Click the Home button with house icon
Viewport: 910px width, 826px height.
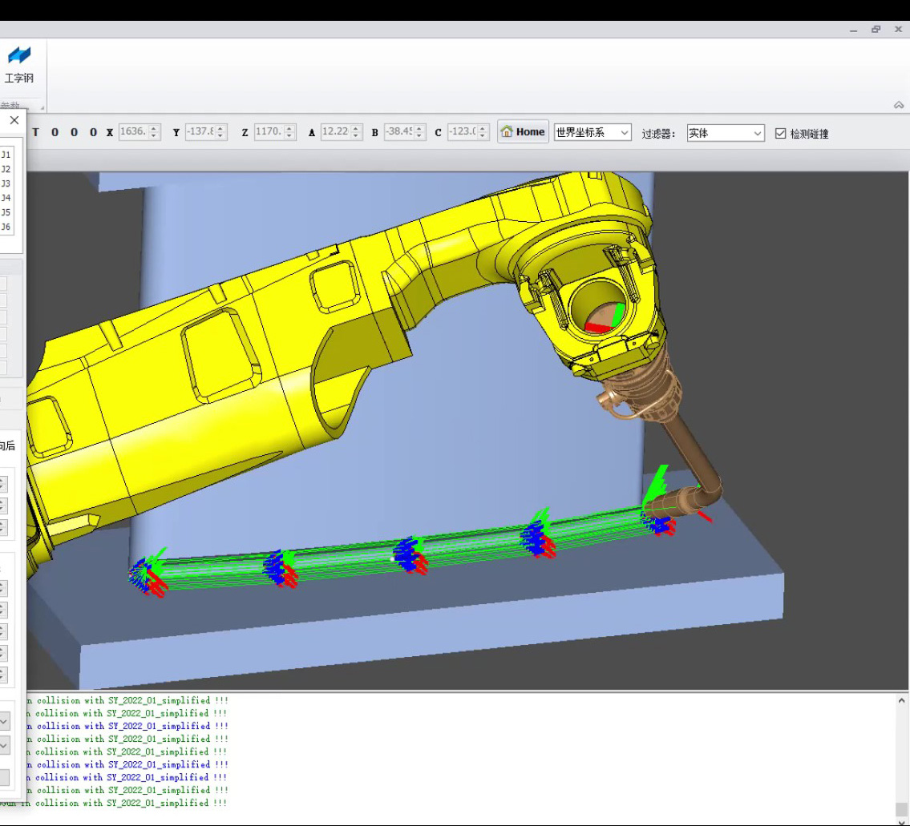pyautogui.click(x=523, y=131)
